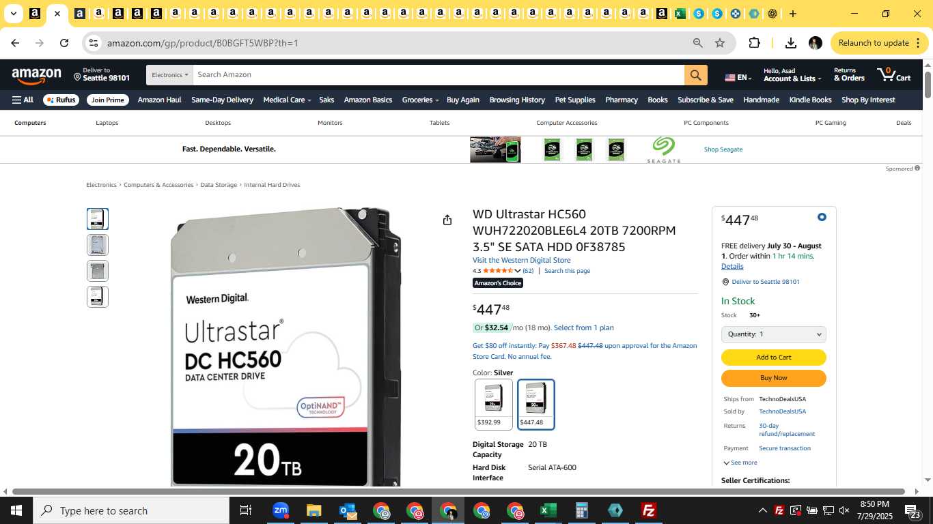Open Excel from the taskbar
Image resolution: width=933 pixels, height=524 pixels.
(548, 510)
